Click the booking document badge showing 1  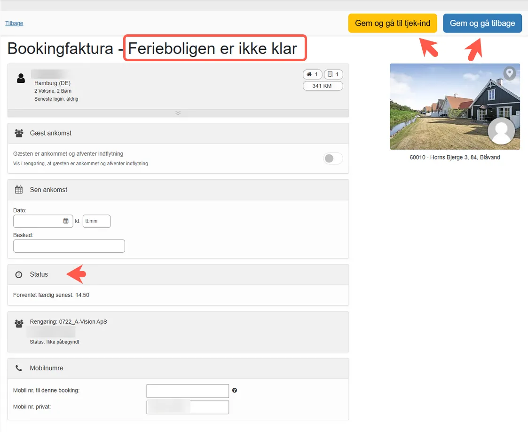click(x=333, y=74)
